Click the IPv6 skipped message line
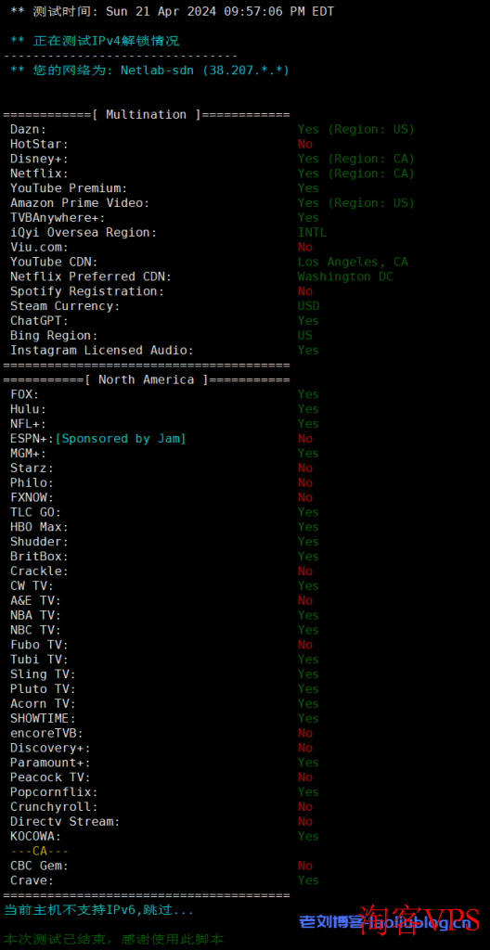 click(x=99, y=910)
